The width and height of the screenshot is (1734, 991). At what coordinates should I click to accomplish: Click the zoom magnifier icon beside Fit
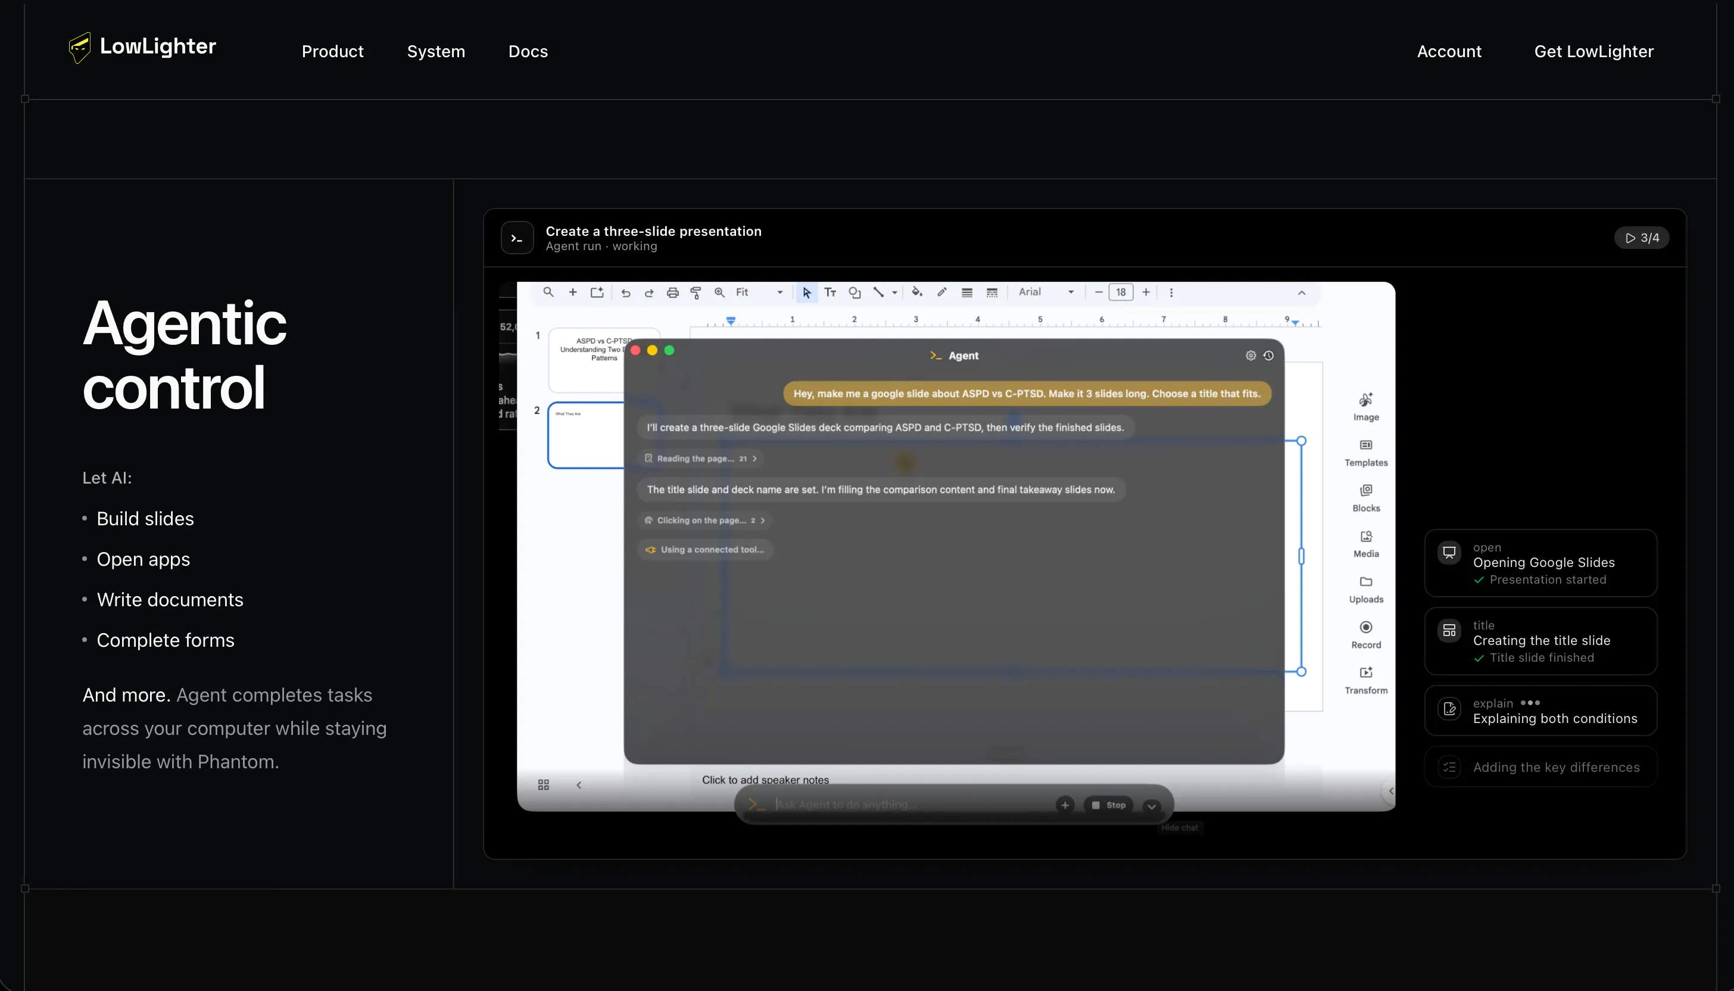pos(719,292)
